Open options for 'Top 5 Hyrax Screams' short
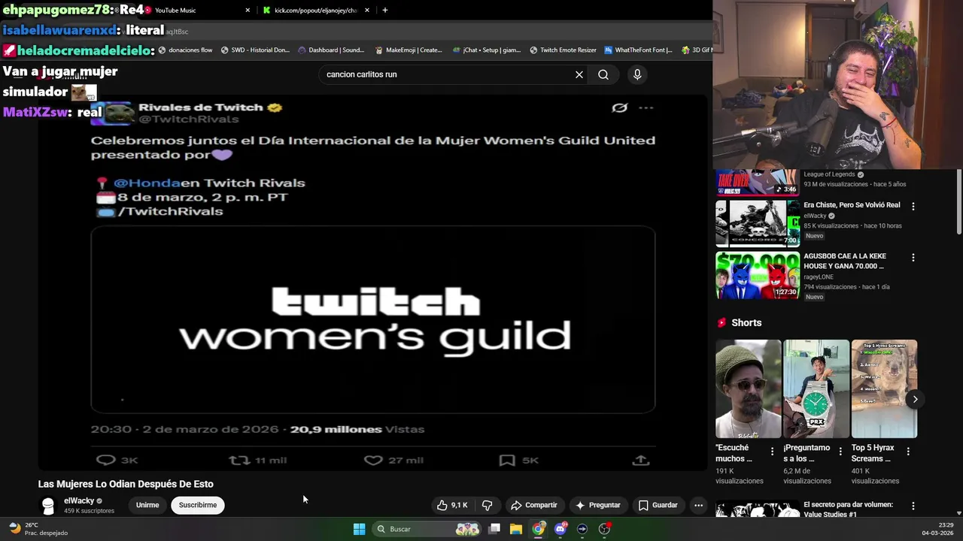 [908, 452]
